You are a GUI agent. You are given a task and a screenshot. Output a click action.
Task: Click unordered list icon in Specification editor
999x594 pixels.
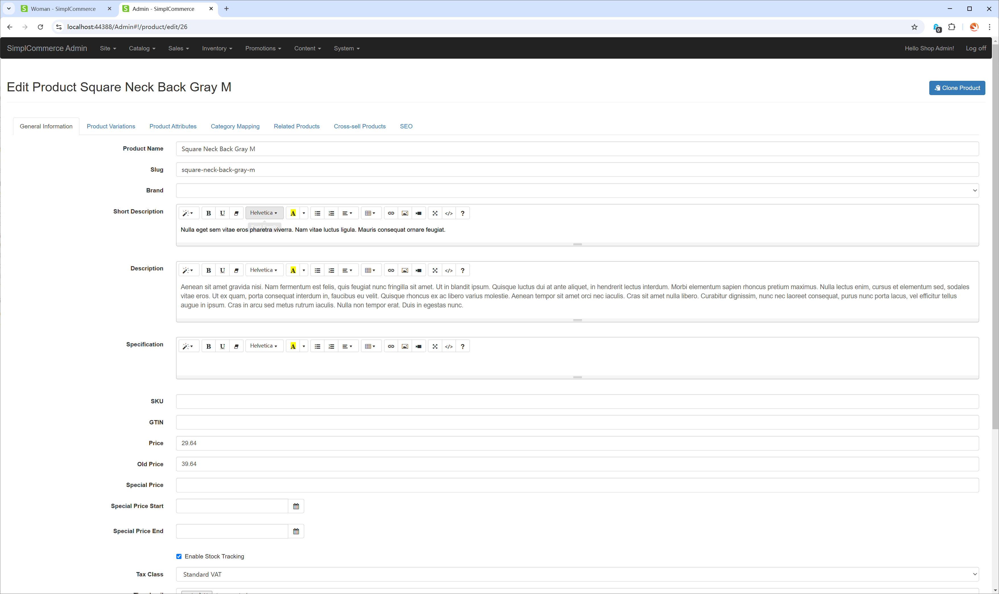coord(317,347)
